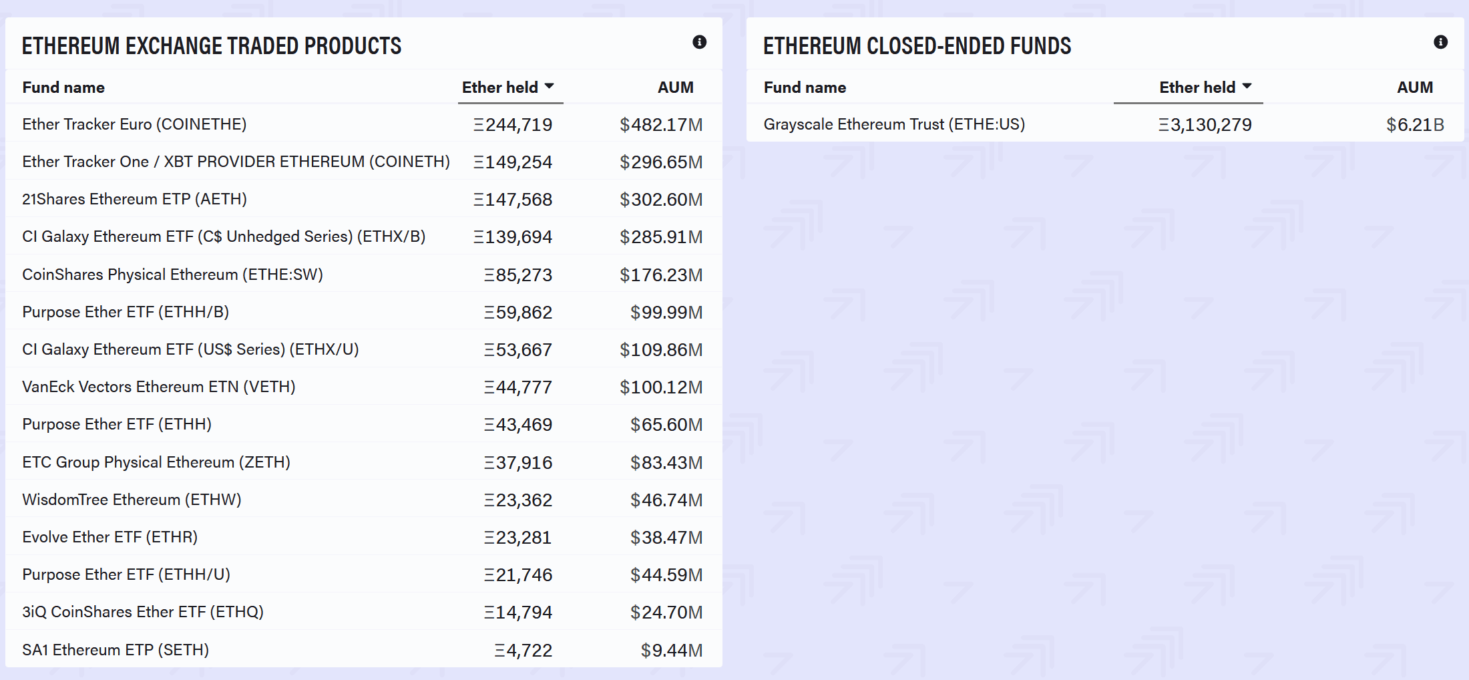Click AUM column header in ETP table
Viewport: 1469px width, 680px height.
675,88
